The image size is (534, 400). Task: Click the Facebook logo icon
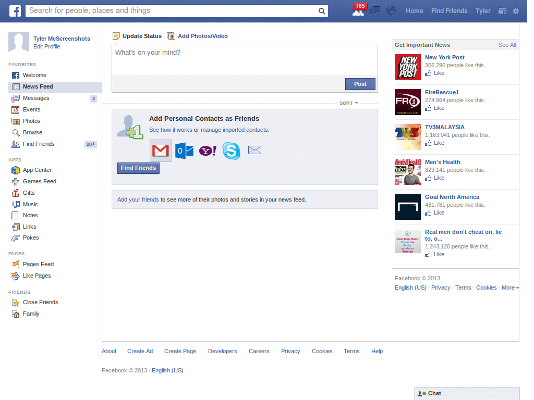(x=15, y=11)
